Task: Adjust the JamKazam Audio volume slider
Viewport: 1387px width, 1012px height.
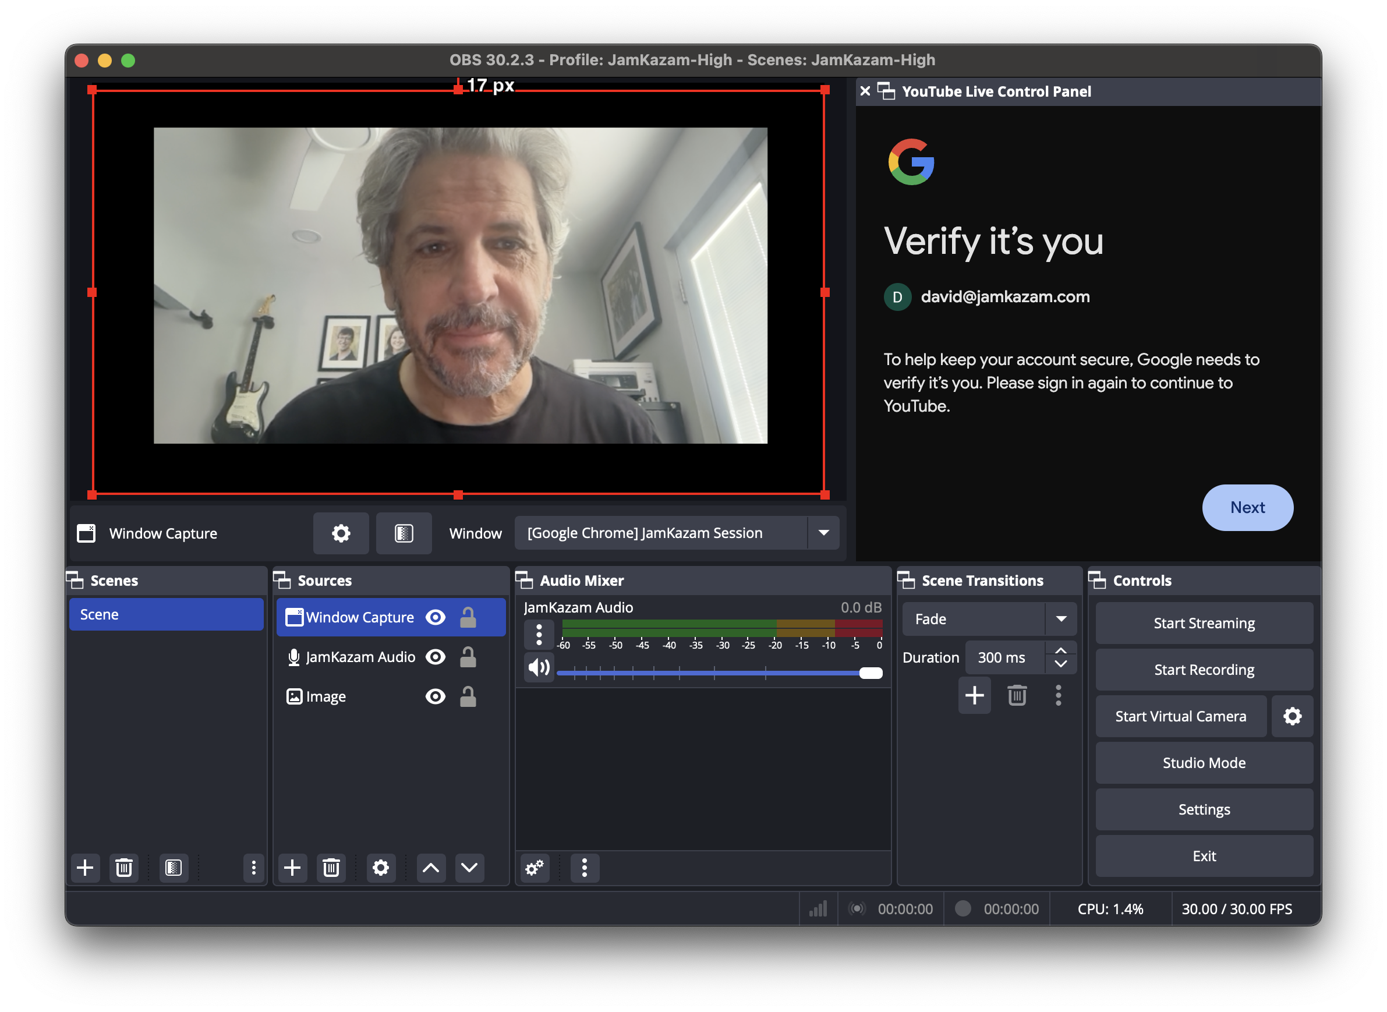Action: click(870, 673)
